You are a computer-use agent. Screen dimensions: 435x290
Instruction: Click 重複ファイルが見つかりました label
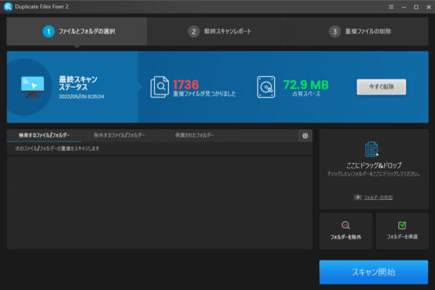(204, 94)
